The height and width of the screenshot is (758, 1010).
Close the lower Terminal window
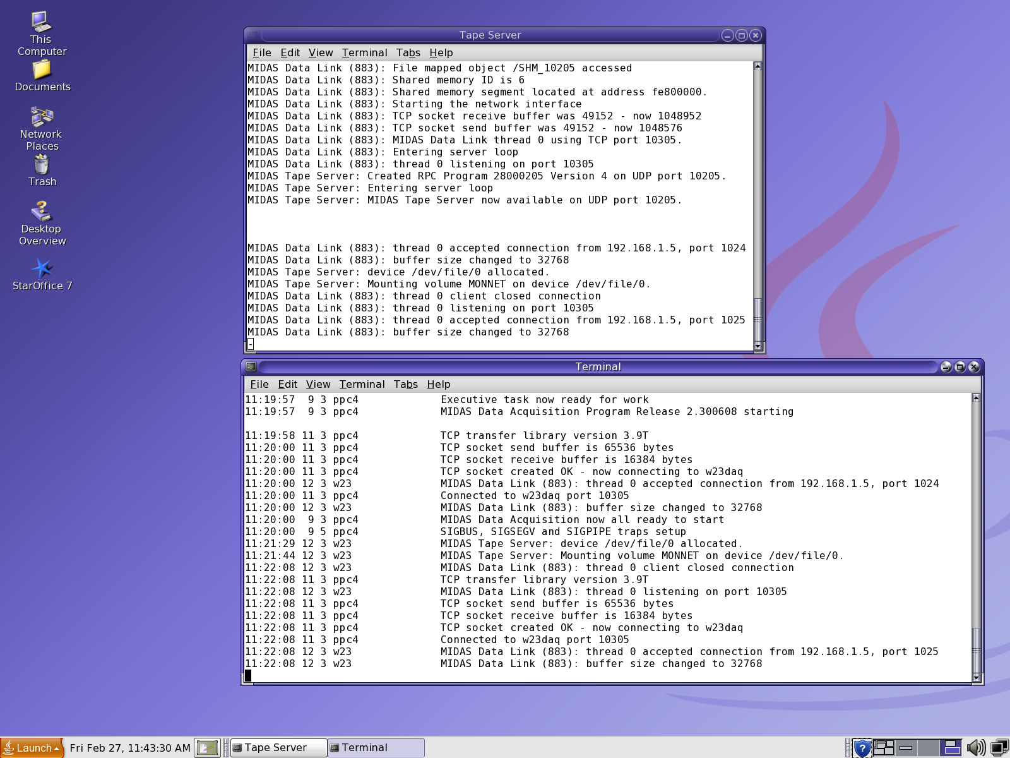pyautogui.click(x=974, y=367)
